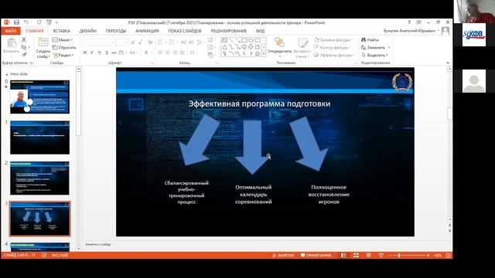Click the Сбросить reset button
Viewport: 495px width, 278px height.
(64, 48)
